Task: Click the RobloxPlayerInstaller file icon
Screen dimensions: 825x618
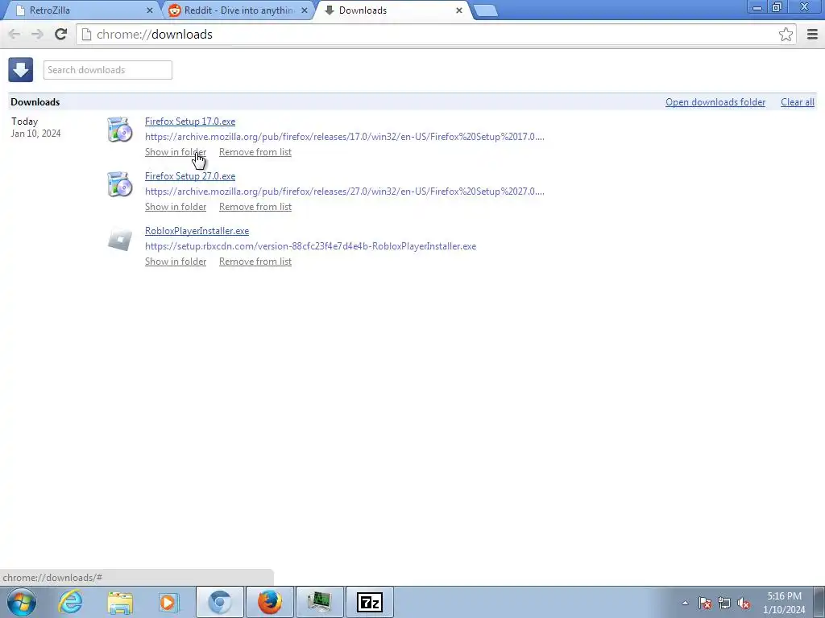Action: [120, 240]
